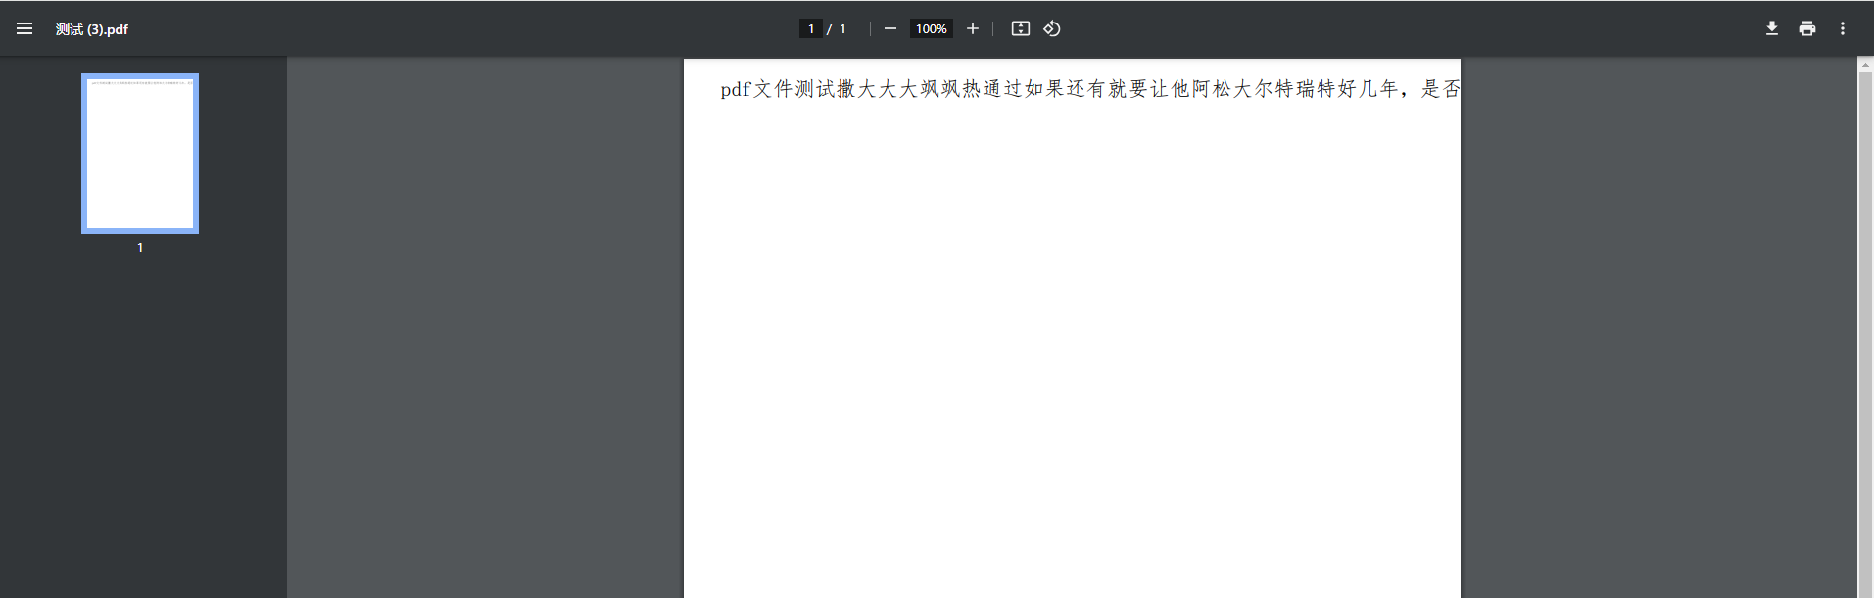Click the 测试 (3).pdf file title
The height and width of the screenshot is (598, 1874).
[92, 29]
